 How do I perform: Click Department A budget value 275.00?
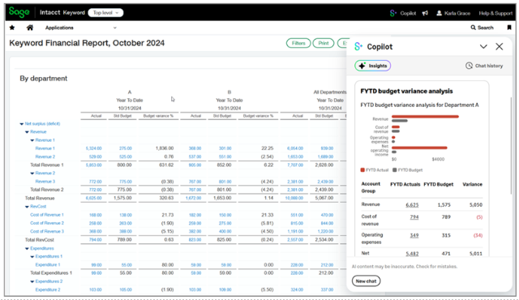126,148
